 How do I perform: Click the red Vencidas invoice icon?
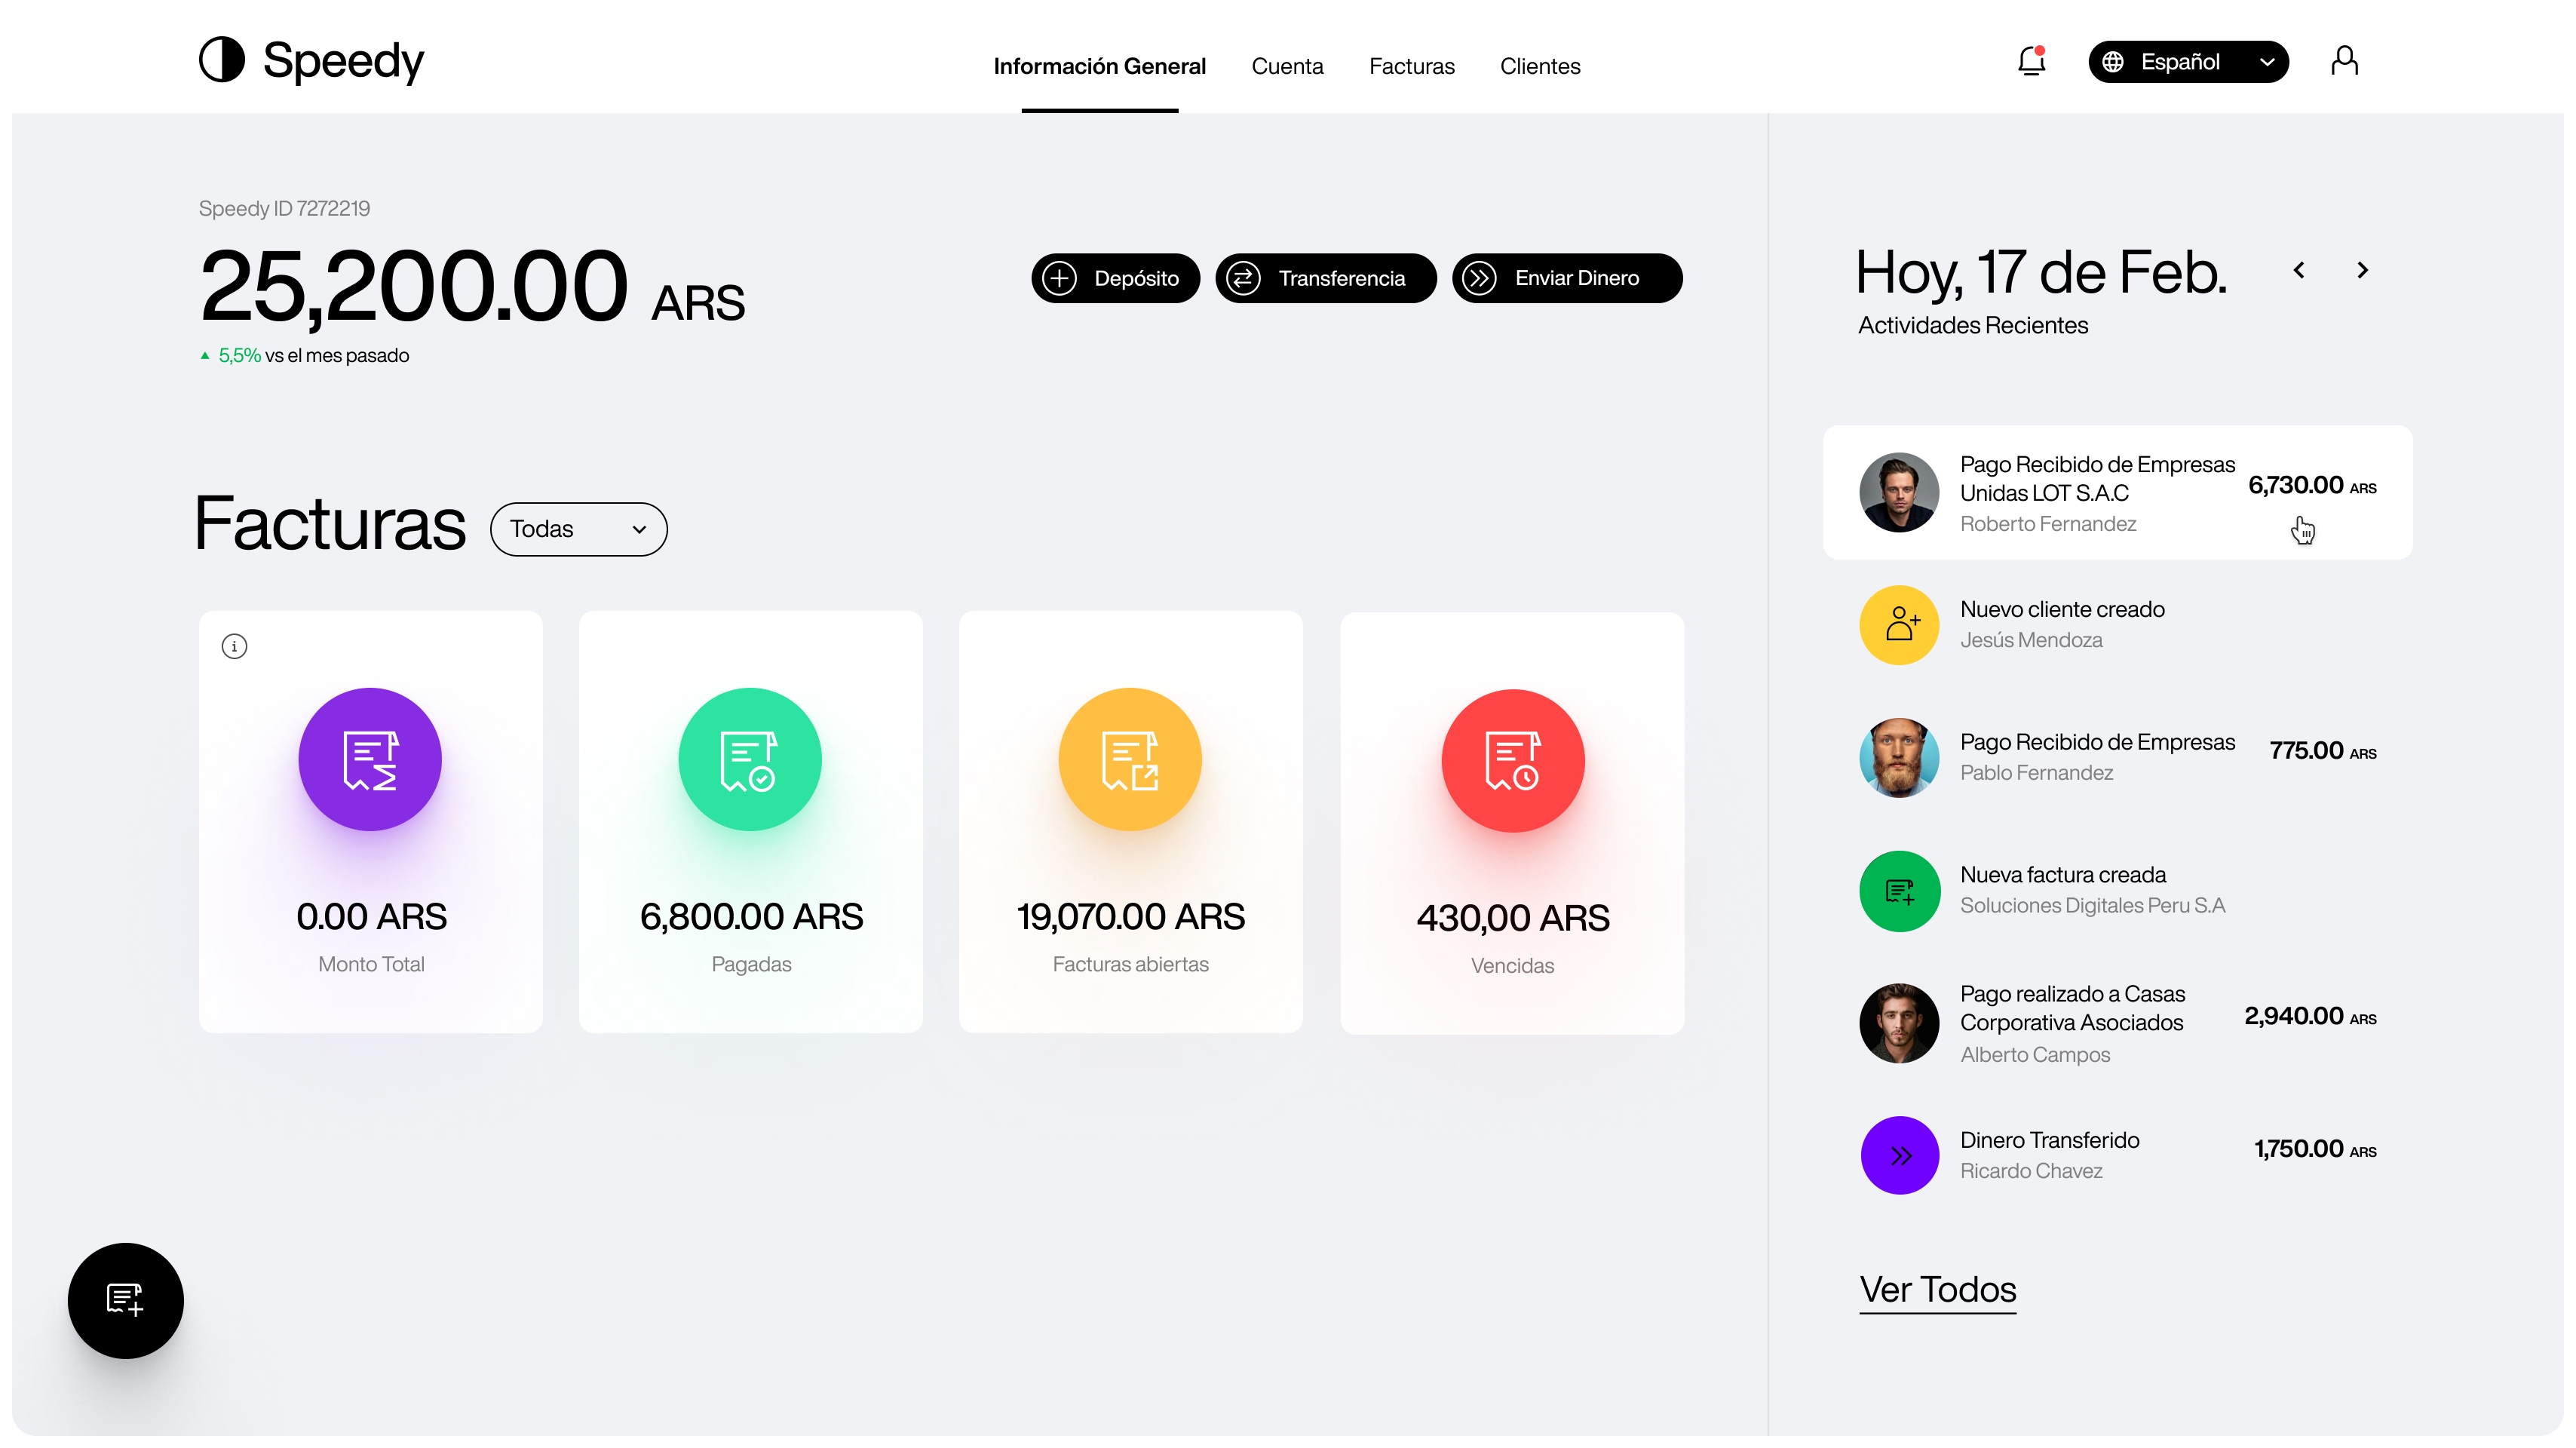coord(1512,760)
